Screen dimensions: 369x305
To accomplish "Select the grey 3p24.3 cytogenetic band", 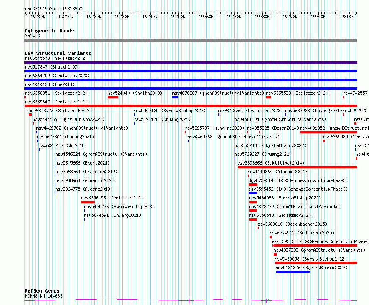I will point(191,40).
